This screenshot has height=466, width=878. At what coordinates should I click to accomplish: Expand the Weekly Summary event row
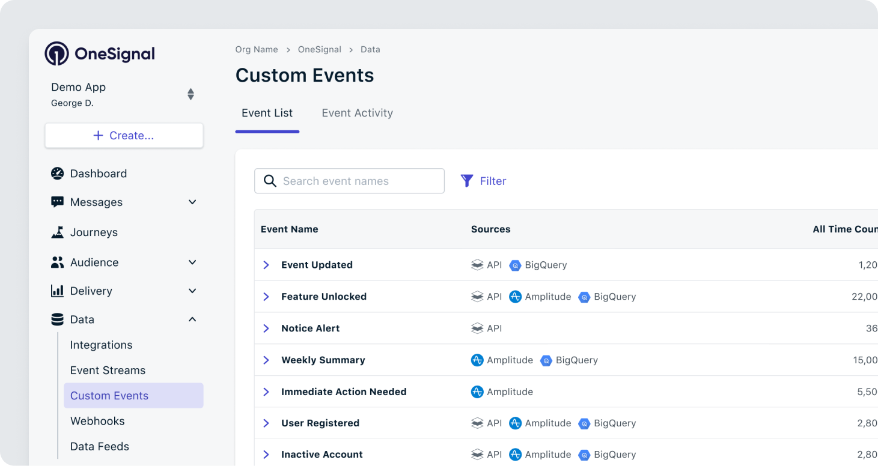coord(266,360)
